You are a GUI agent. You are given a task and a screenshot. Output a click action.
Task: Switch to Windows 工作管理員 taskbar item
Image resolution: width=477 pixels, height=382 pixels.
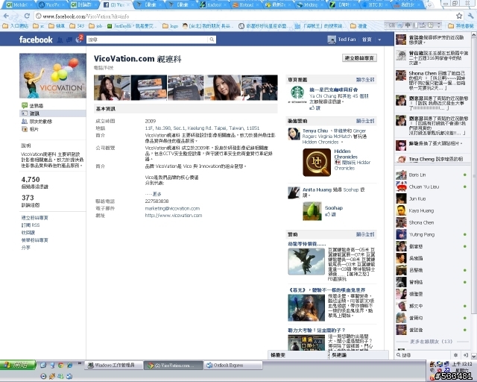click(113, 365)
